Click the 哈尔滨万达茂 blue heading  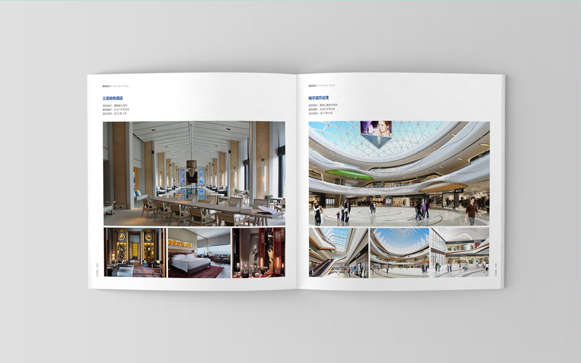[x=319, y=98]
